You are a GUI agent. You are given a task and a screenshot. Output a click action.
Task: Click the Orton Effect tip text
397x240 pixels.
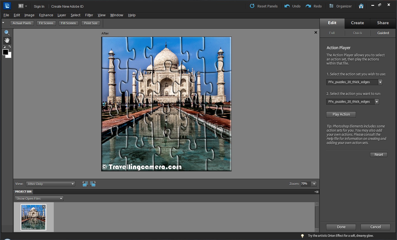pyautogui.click(x=341, y=236)
